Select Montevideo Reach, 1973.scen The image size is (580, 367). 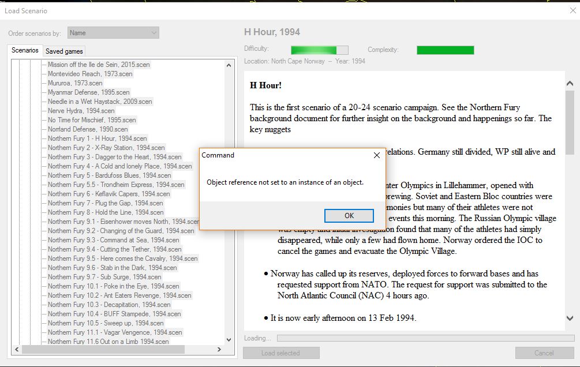[90, 74]
